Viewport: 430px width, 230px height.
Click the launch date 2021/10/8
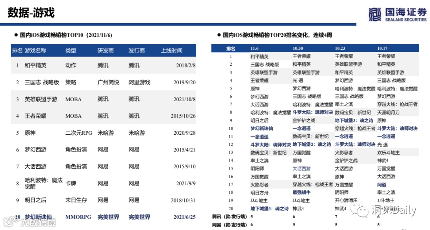pos(184,99)
